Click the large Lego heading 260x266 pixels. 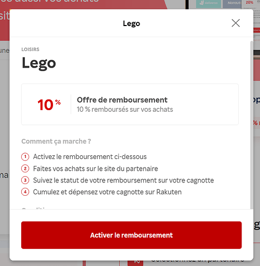tap(39, 64)
